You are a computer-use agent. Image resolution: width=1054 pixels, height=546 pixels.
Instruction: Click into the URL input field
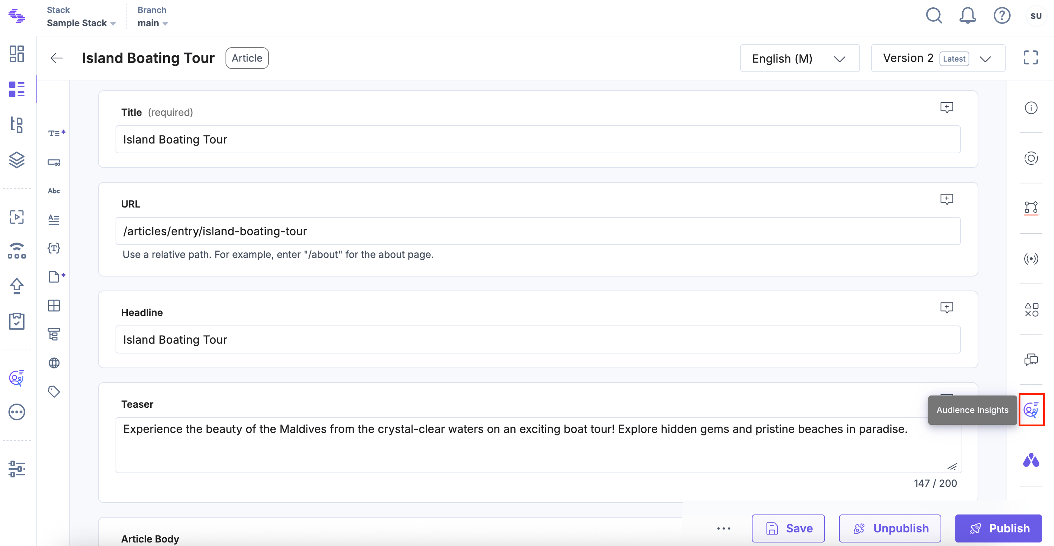[538, 231]
